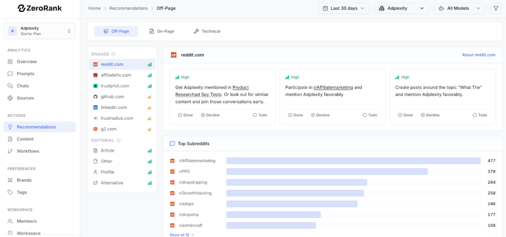
Task: Click the info icon beside EDITORIAL
Action: click(x=119, y=140)
